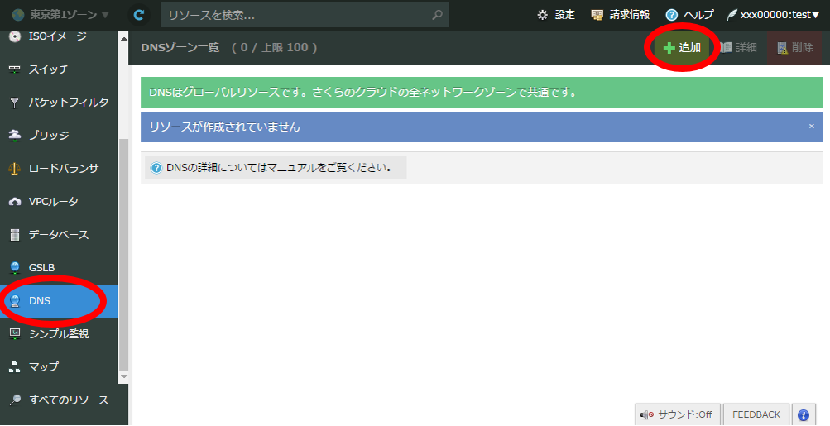Open パケットフィルタ from the sidebar
This screenshot has width=830, height=426.
pos(68,103)
